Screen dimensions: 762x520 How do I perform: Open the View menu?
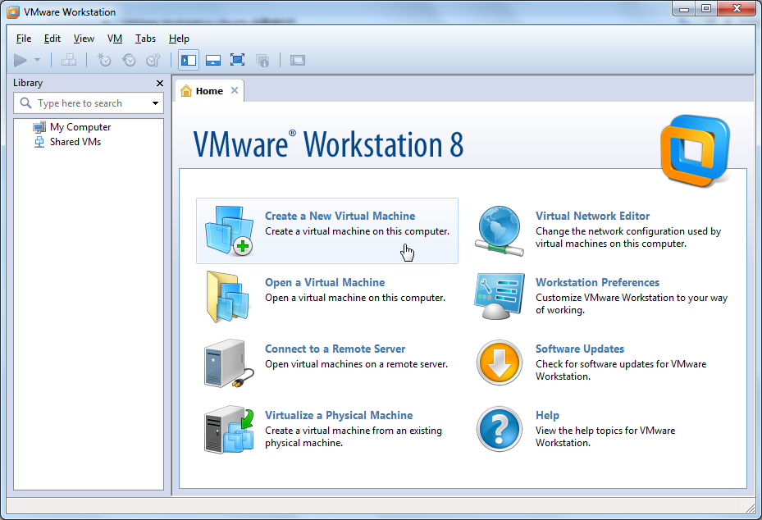point(84,39)
